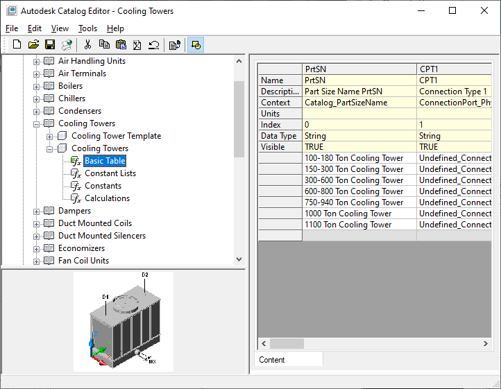Viewport: 501px width, 389px height.
Task: Toggle the highlighted preview image toolbar button
Action: 196,44
